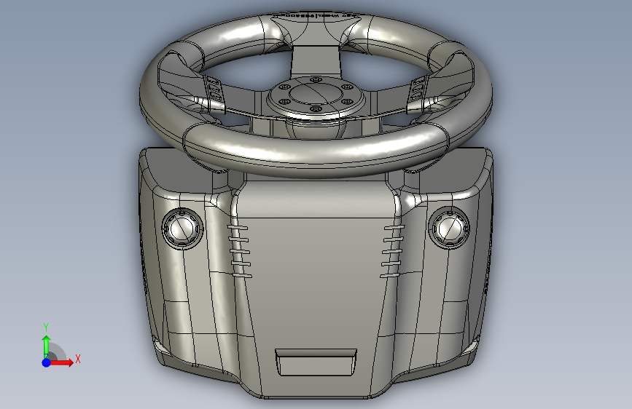This screenshot has height=409, width=632.
Task: Click the red X axis arrow of the triad
Action: click(62, 362)
